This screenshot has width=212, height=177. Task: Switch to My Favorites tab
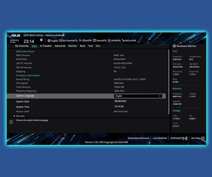click(22, 46)
